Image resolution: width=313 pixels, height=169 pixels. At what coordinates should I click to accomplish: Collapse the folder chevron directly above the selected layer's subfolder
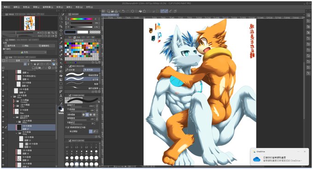(x=14, y=117)
